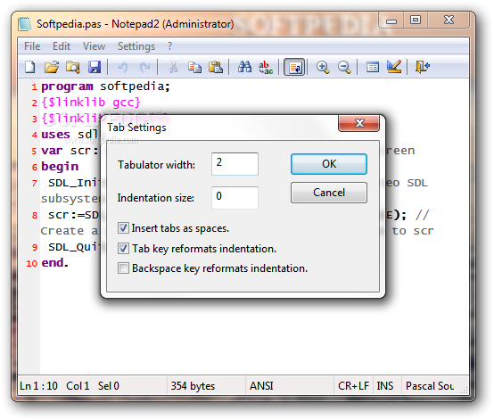Click the Select scheme toolbar icon
Image resolution: width=494 pixels, height=420 pixels.
click(x=373, y=67)
